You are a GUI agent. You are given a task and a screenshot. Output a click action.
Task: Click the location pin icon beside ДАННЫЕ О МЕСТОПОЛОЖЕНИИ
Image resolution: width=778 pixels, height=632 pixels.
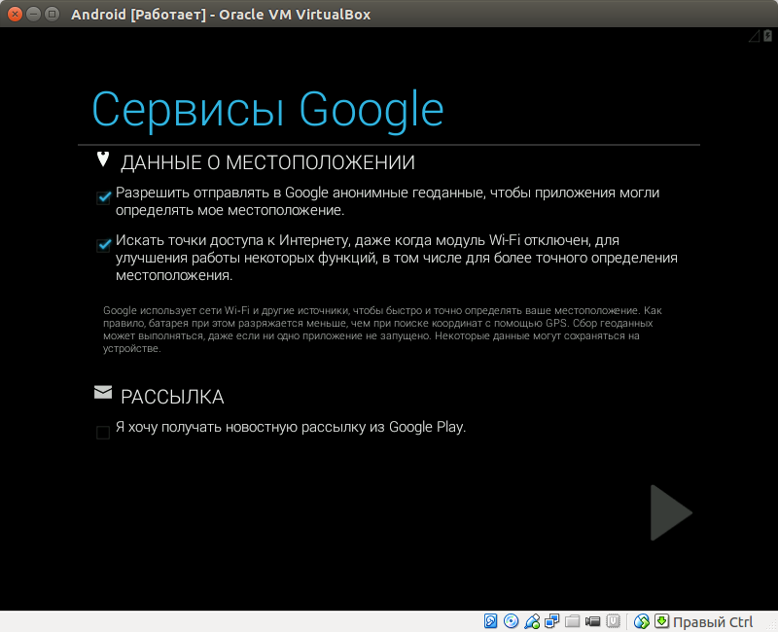point(103,159)
